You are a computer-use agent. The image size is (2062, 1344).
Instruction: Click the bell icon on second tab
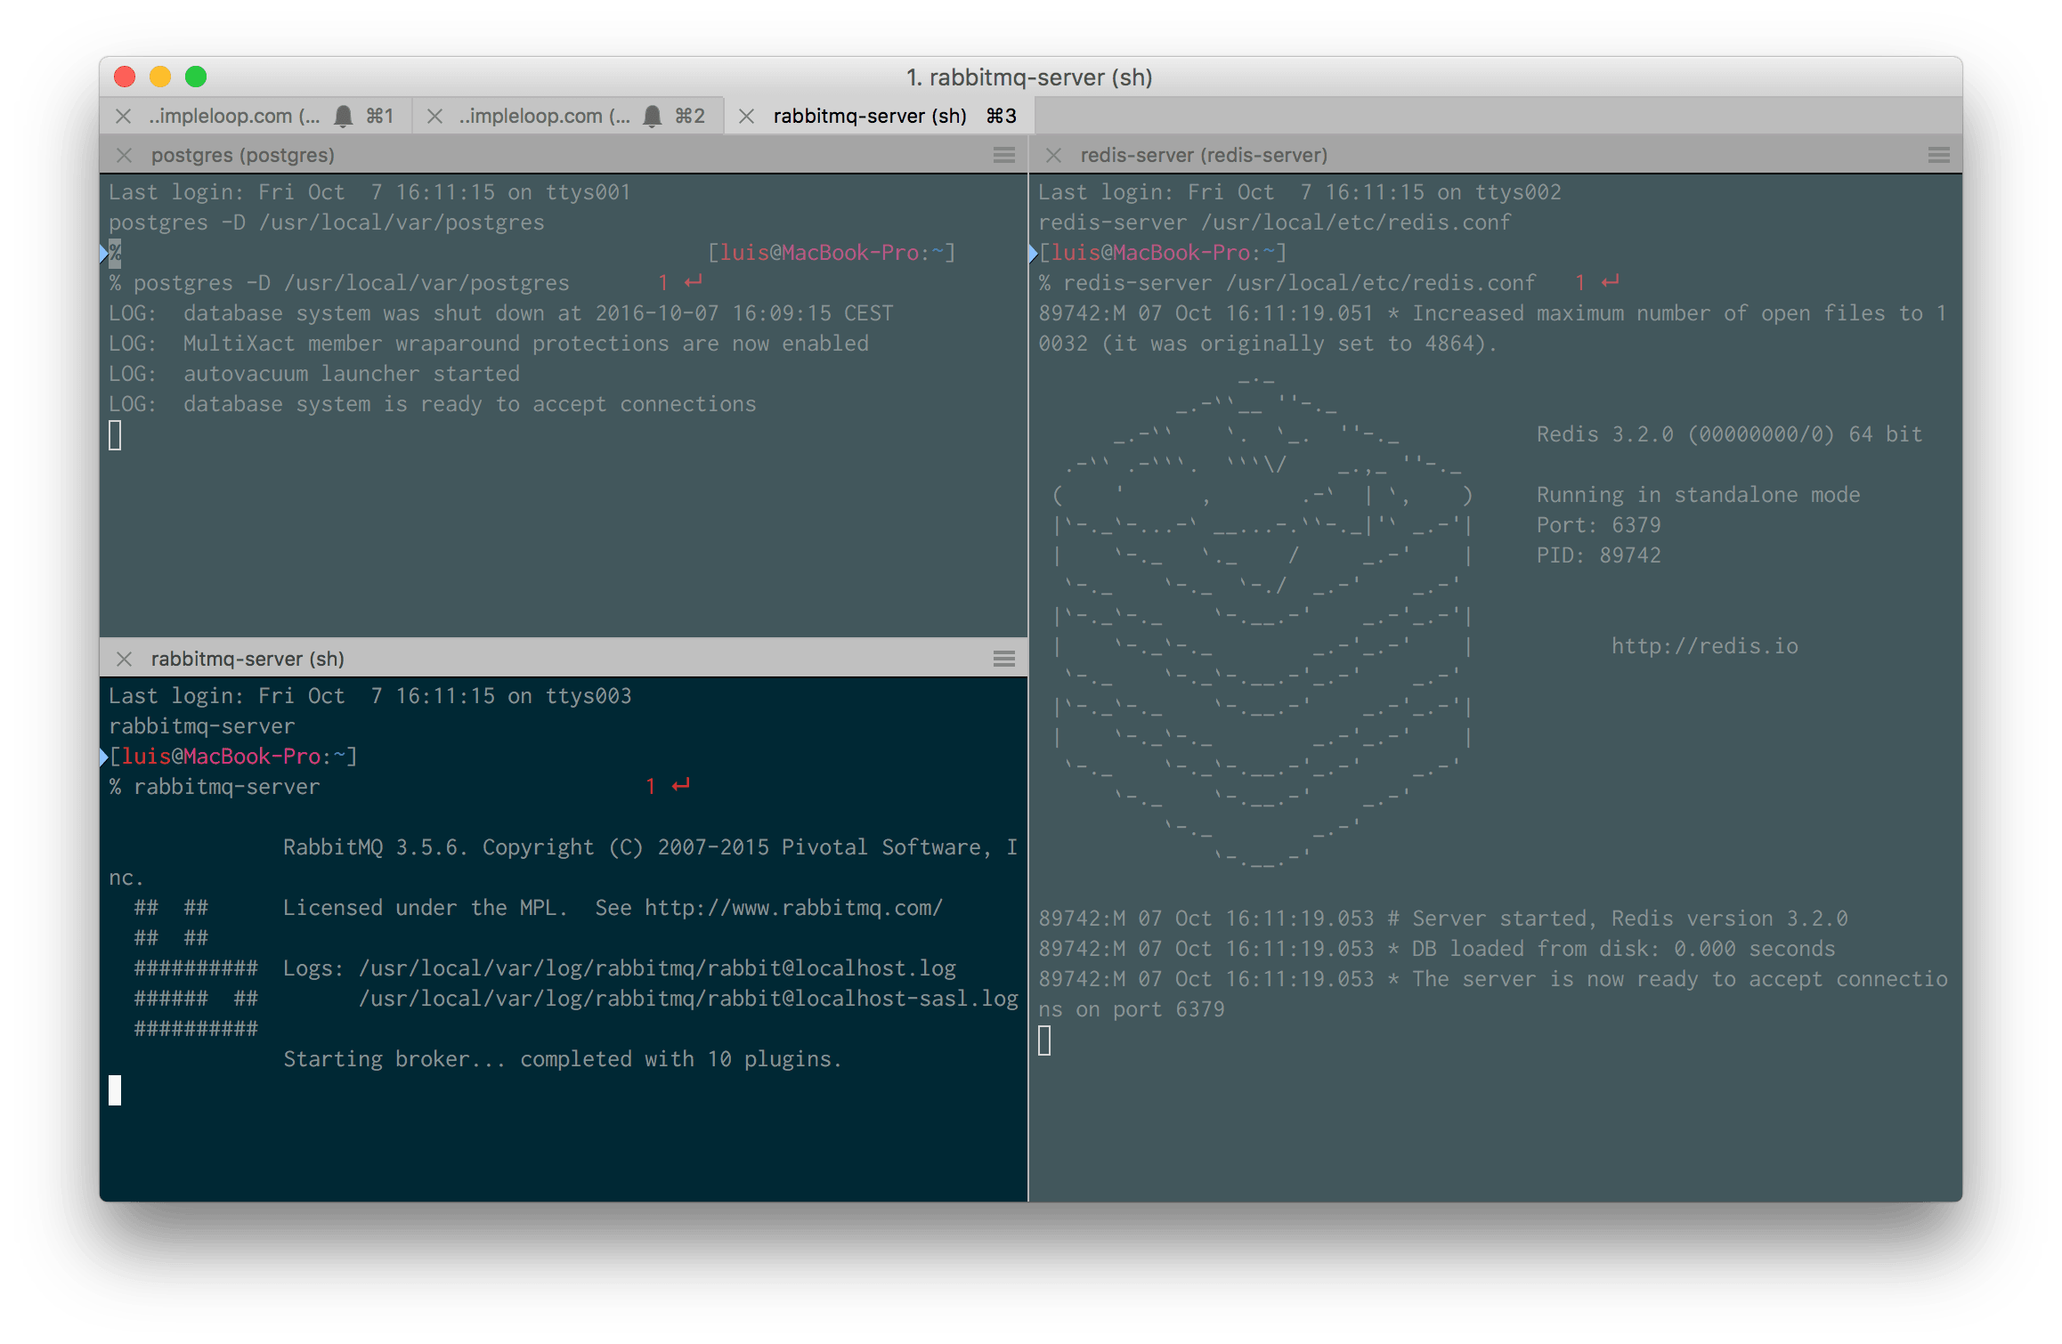coord(653,117)
